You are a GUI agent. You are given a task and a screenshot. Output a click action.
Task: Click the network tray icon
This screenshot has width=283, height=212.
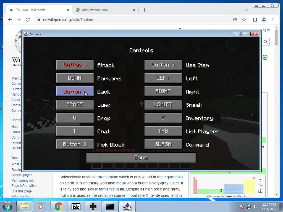(248, 207)
